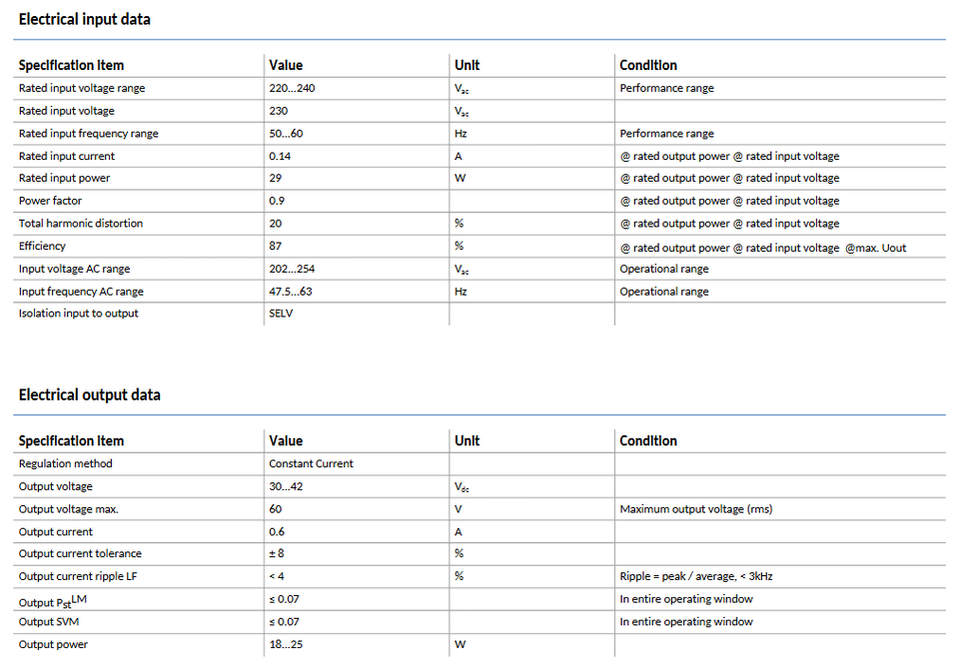Select the Maximum output voltage (rms) condition

[x=695, y=509]
